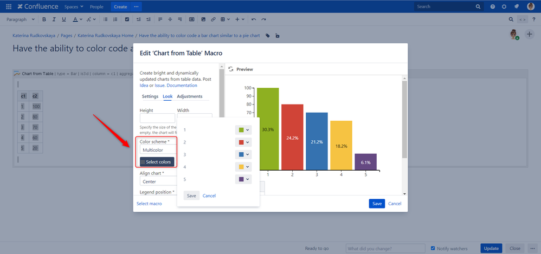Open the insert more content plus dropdown
This screenshot has width=541, height=254.
click(240, 19)
